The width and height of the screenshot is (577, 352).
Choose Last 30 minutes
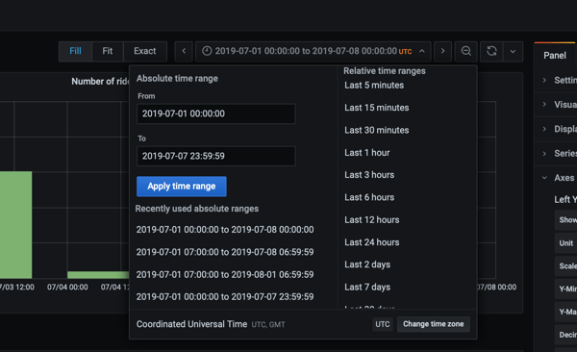click(376, 131)
